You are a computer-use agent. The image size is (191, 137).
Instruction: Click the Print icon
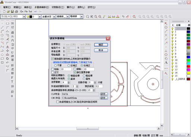(x=16, y=12)
